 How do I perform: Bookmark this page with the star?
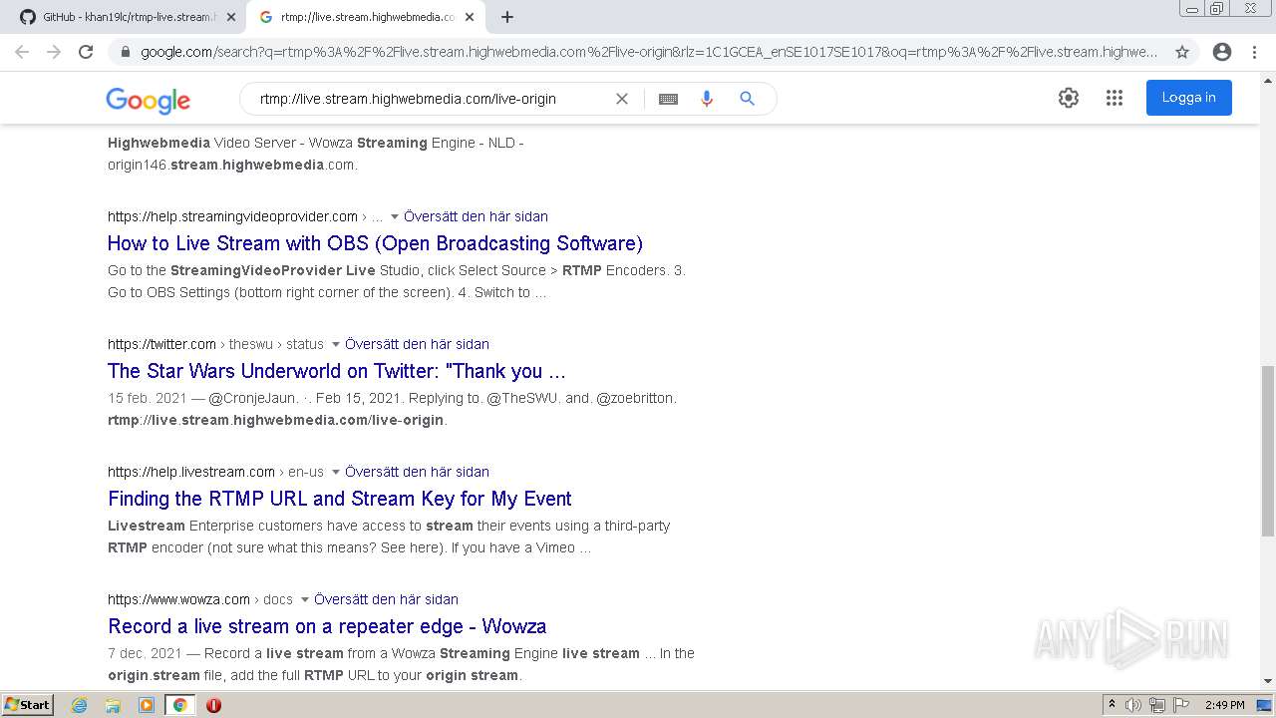click(x=1182, y=52)
